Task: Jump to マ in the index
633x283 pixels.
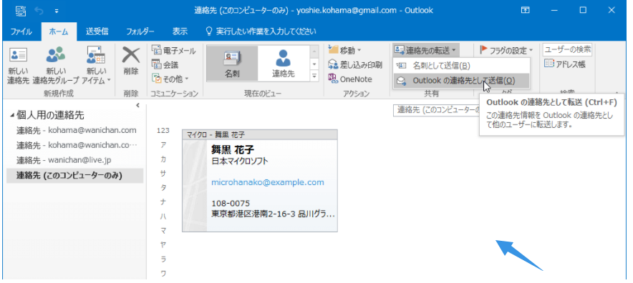Action: click(x=163, y=230)
